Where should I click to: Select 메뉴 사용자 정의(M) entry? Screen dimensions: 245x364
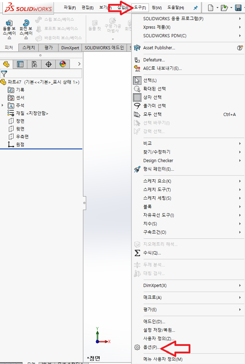point(163,359)
